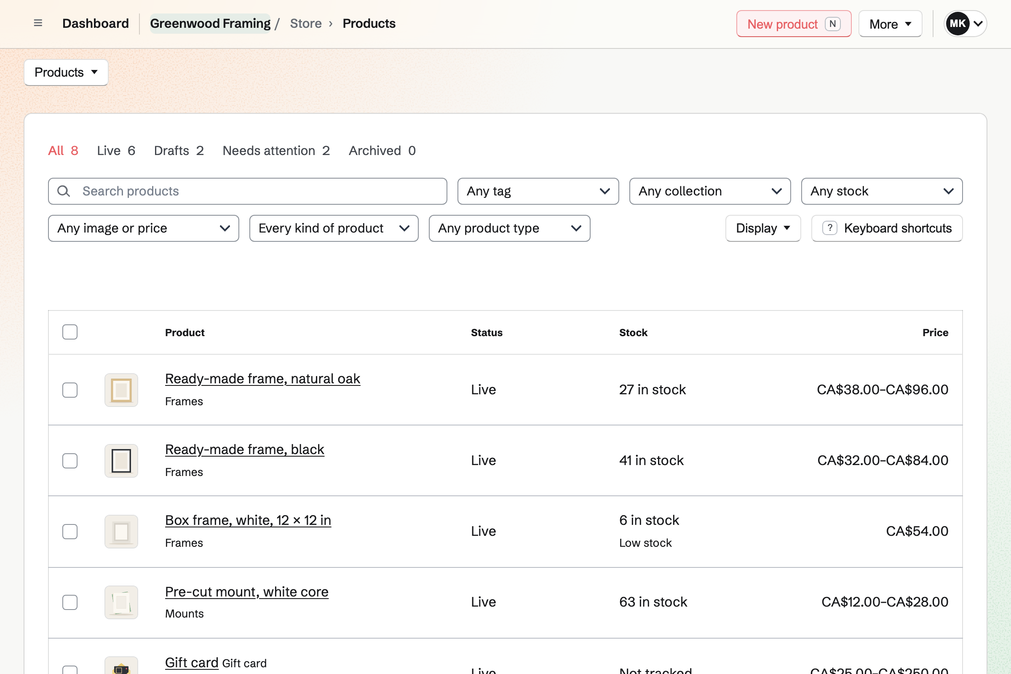Click the MK account avatar
The height and width of the screenshot is (674, 1011).
(957, 24)
